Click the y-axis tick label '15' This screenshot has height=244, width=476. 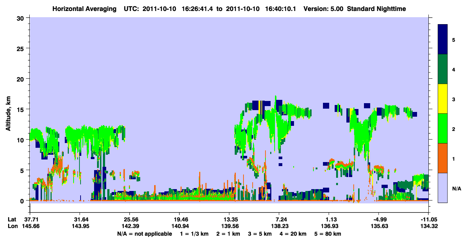click(21, 109)
